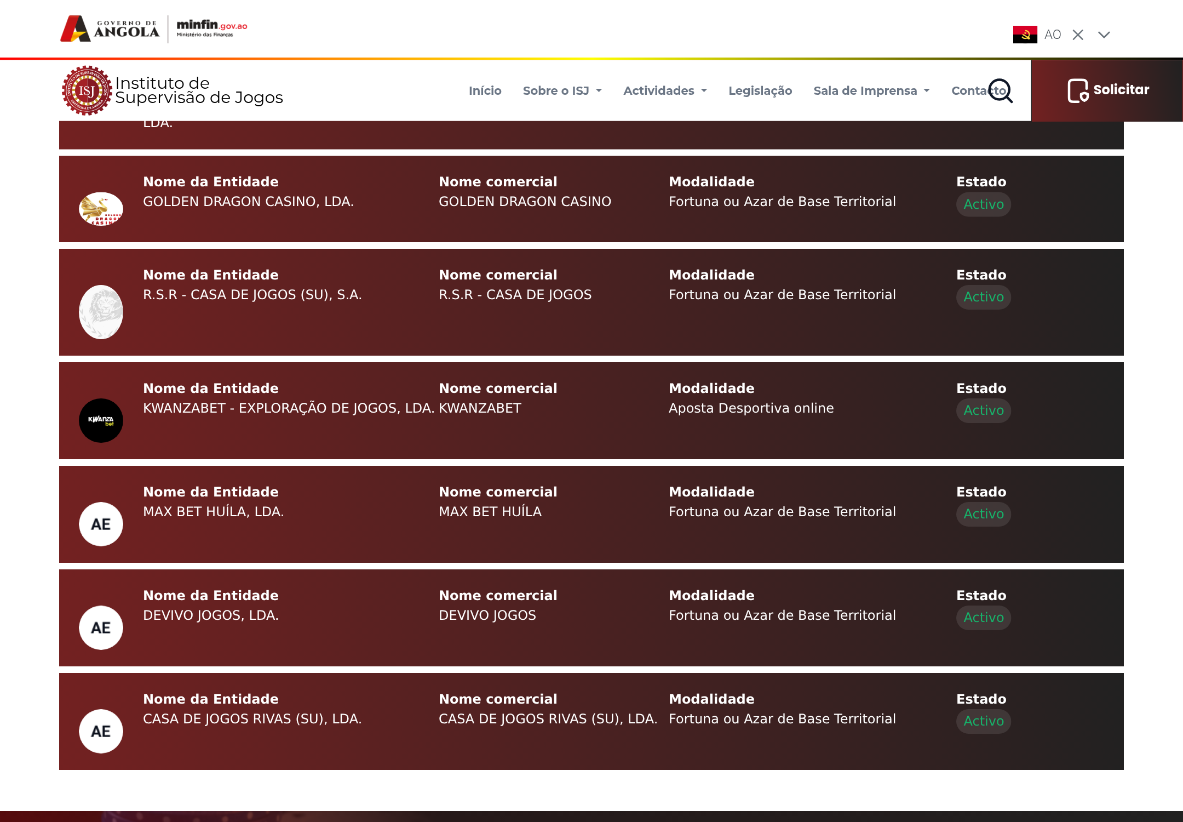The height and width of the screenshot is (822, 1183).
Task: Open the Legislação menu item
Action: [760, 90]
